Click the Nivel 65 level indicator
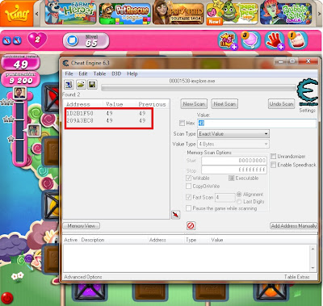This screenshot has height=306, width=323. tap(86, 40)
